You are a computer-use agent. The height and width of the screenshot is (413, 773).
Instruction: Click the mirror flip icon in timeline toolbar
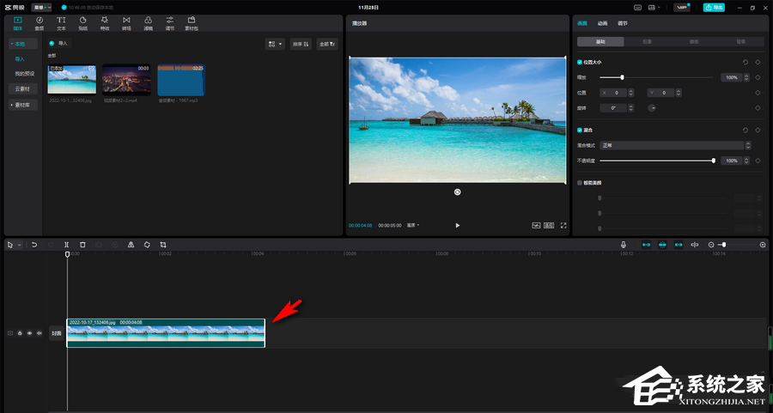coord(131,245)
